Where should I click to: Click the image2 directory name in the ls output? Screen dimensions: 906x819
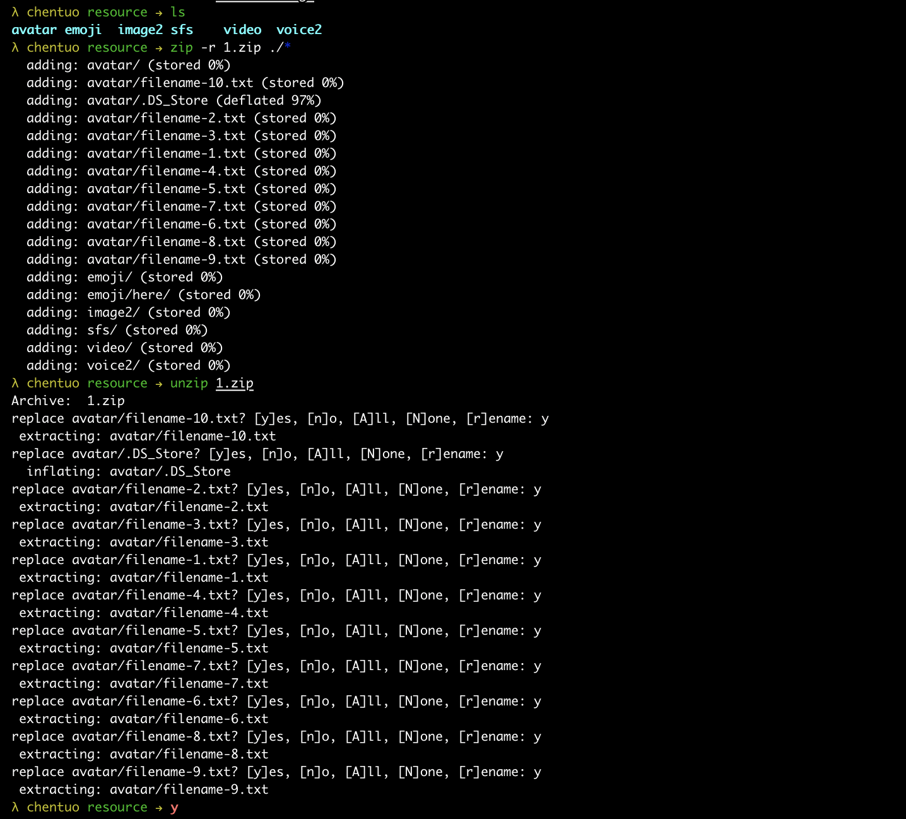pyautogui.click(x=140, y=30)
